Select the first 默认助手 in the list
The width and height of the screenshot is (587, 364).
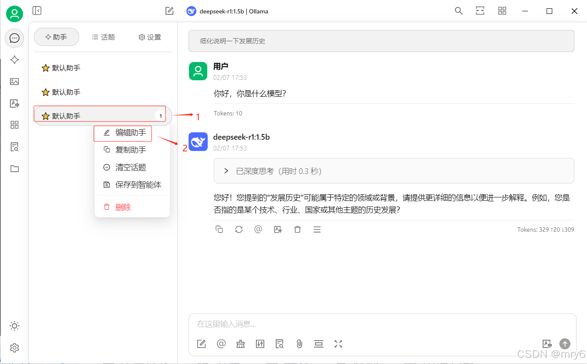(103, 68)
